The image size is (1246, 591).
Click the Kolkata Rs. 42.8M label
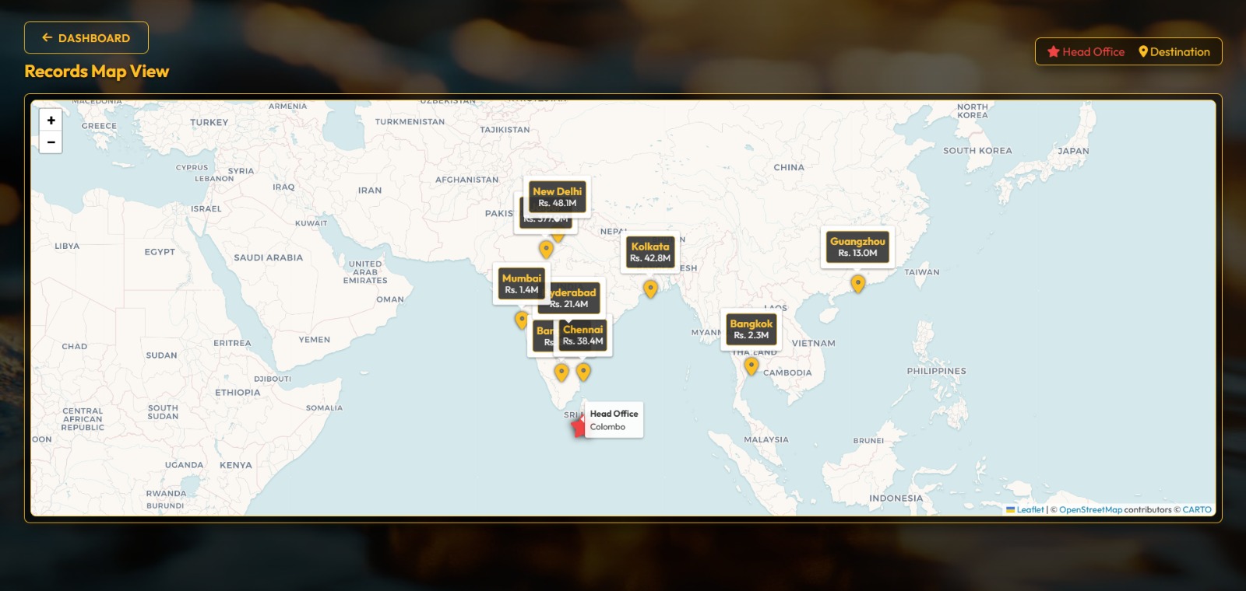650,252
